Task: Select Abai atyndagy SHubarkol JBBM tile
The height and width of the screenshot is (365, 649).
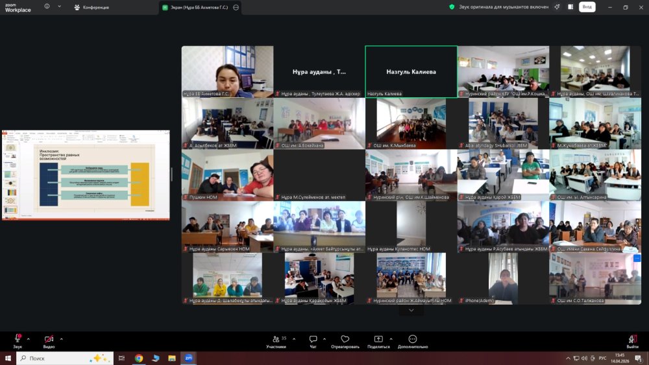Action: coord(504,124)
